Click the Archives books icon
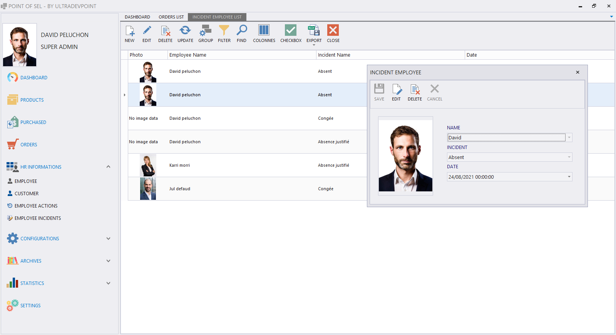Viewport: 616px width, 335px height. (x=13, y=261)
